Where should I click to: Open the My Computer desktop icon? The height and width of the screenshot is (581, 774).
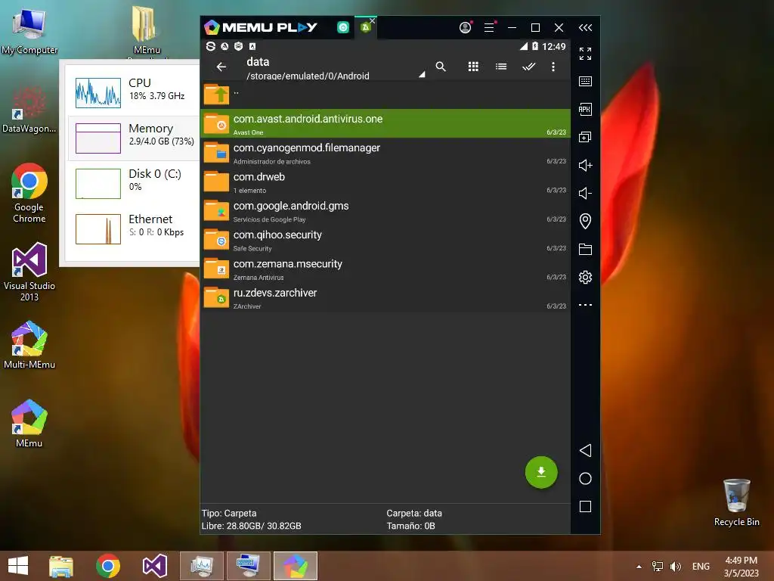(29, 30)
